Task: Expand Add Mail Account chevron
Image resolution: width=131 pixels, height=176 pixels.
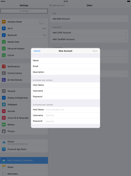Action: coord(126,19)
